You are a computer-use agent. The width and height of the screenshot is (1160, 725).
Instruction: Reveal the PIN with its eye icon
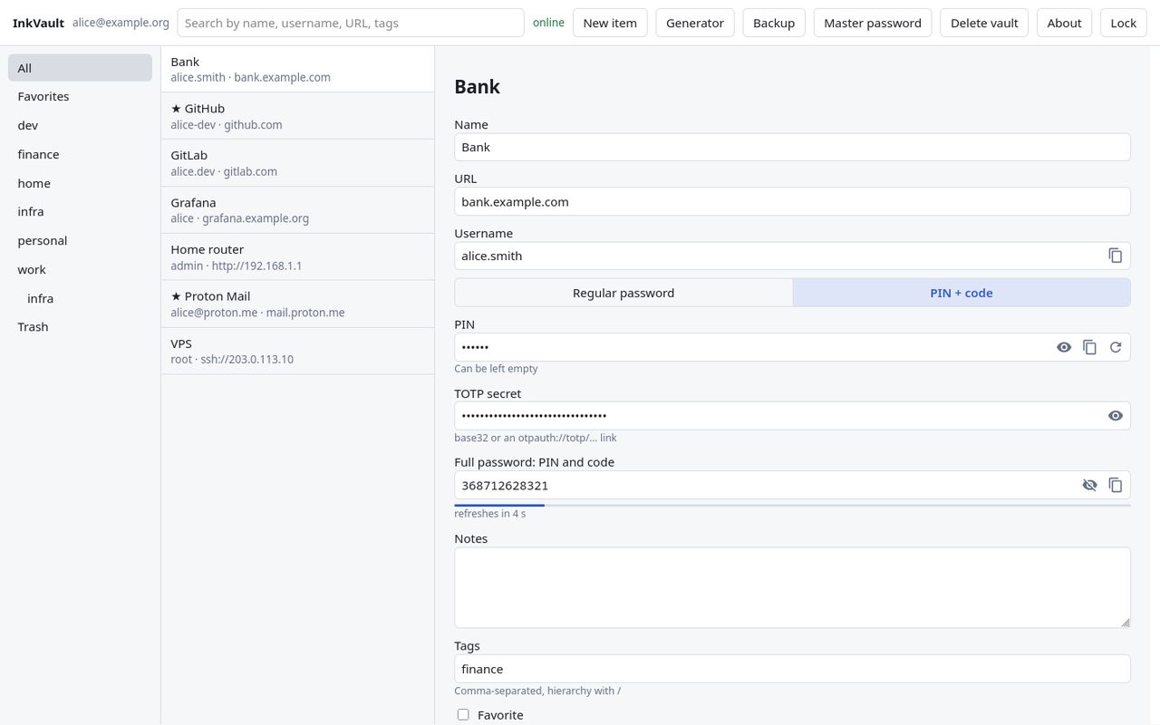(x=1064, y=347)
